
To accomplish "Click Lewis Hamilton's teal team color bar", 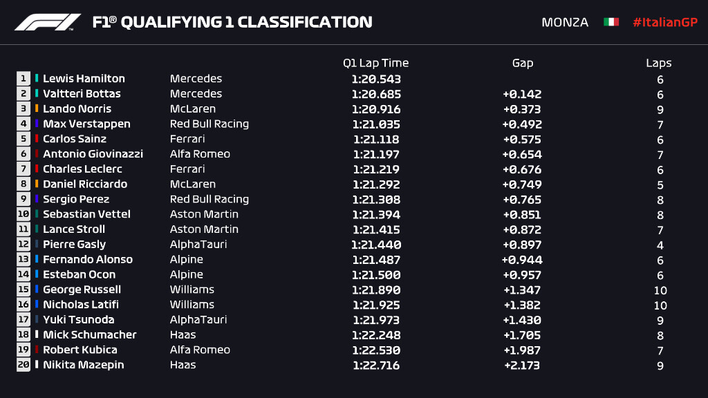I will point(37,79).
